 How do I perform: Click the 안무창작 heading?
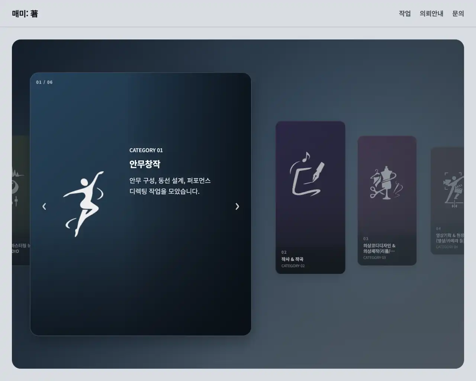coord(145,164)
